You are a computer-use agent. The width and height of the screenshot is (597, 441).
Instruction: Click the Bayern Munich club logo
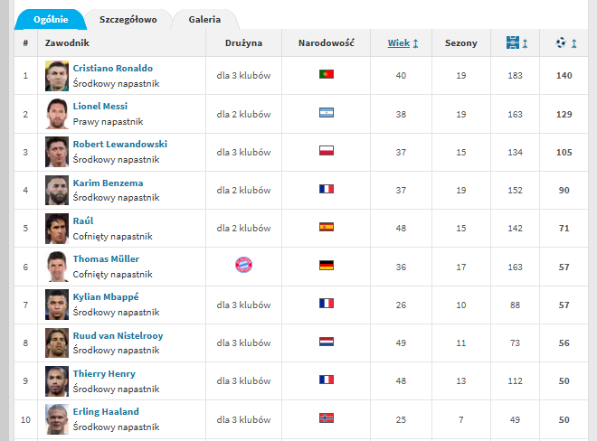[x=243, y=266]
